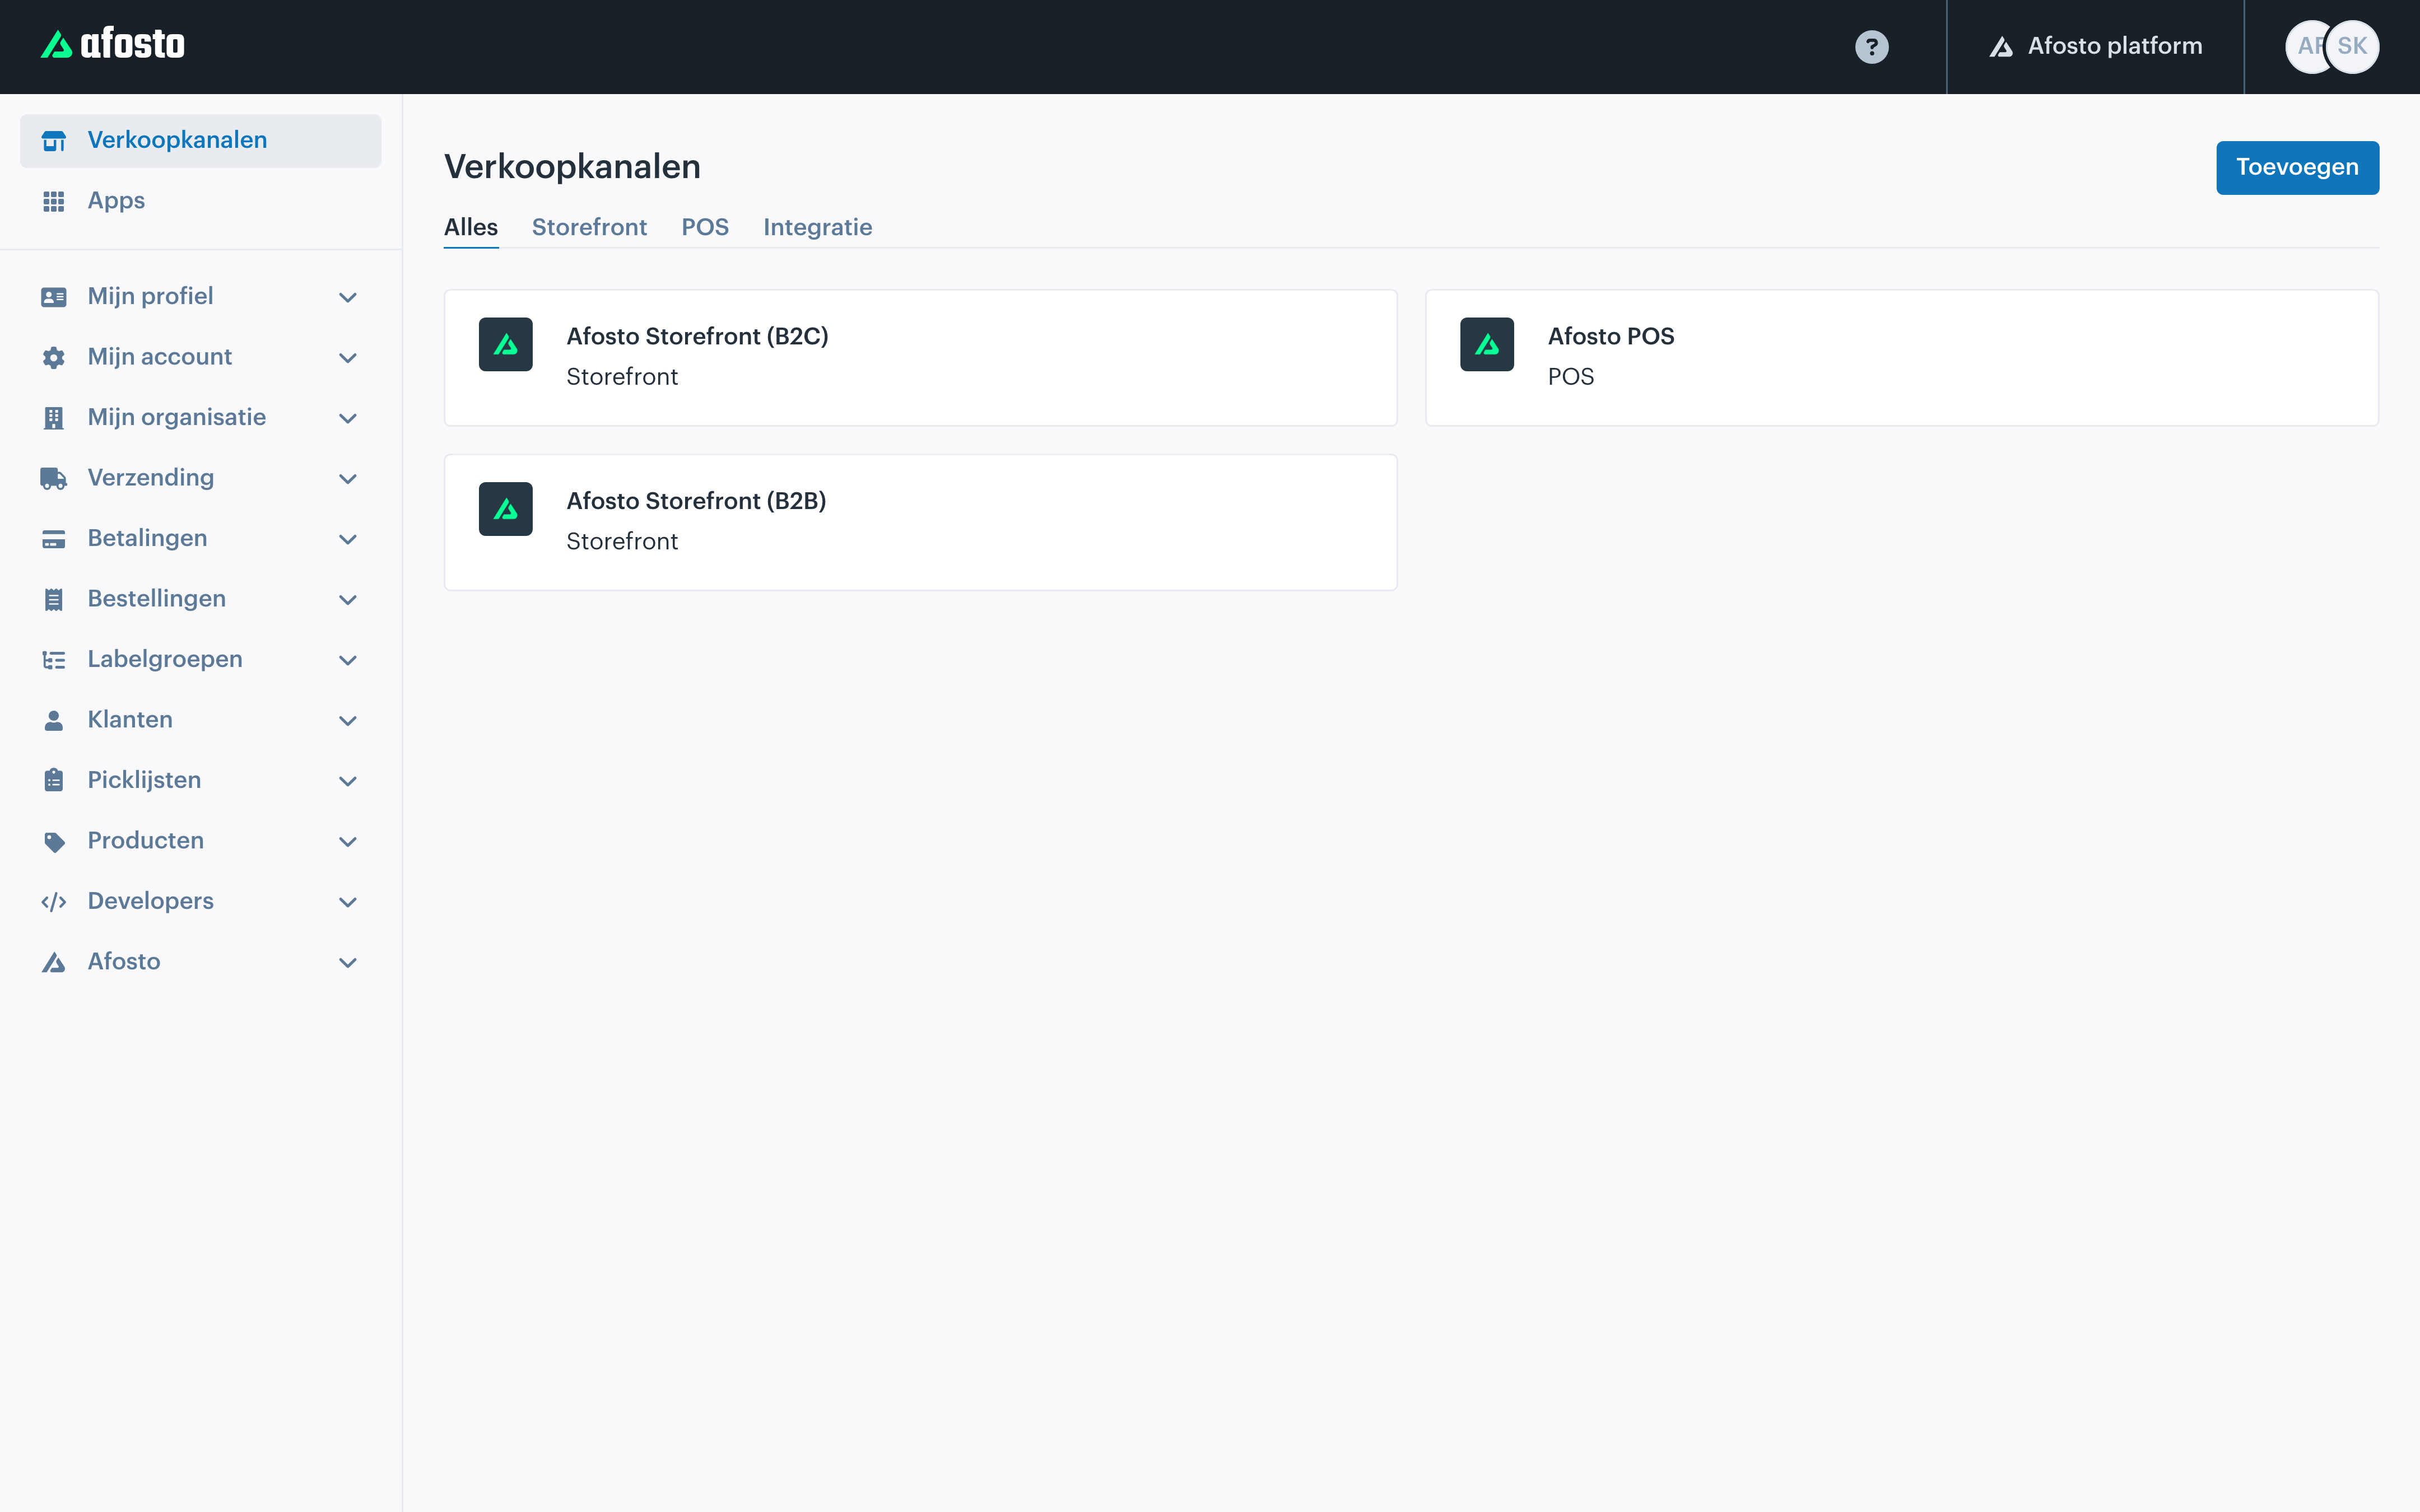Image resolution: width=2420 pixels, height=1512 pixels.
Task: Click the Klanten menu label
Action: point(130,719)
